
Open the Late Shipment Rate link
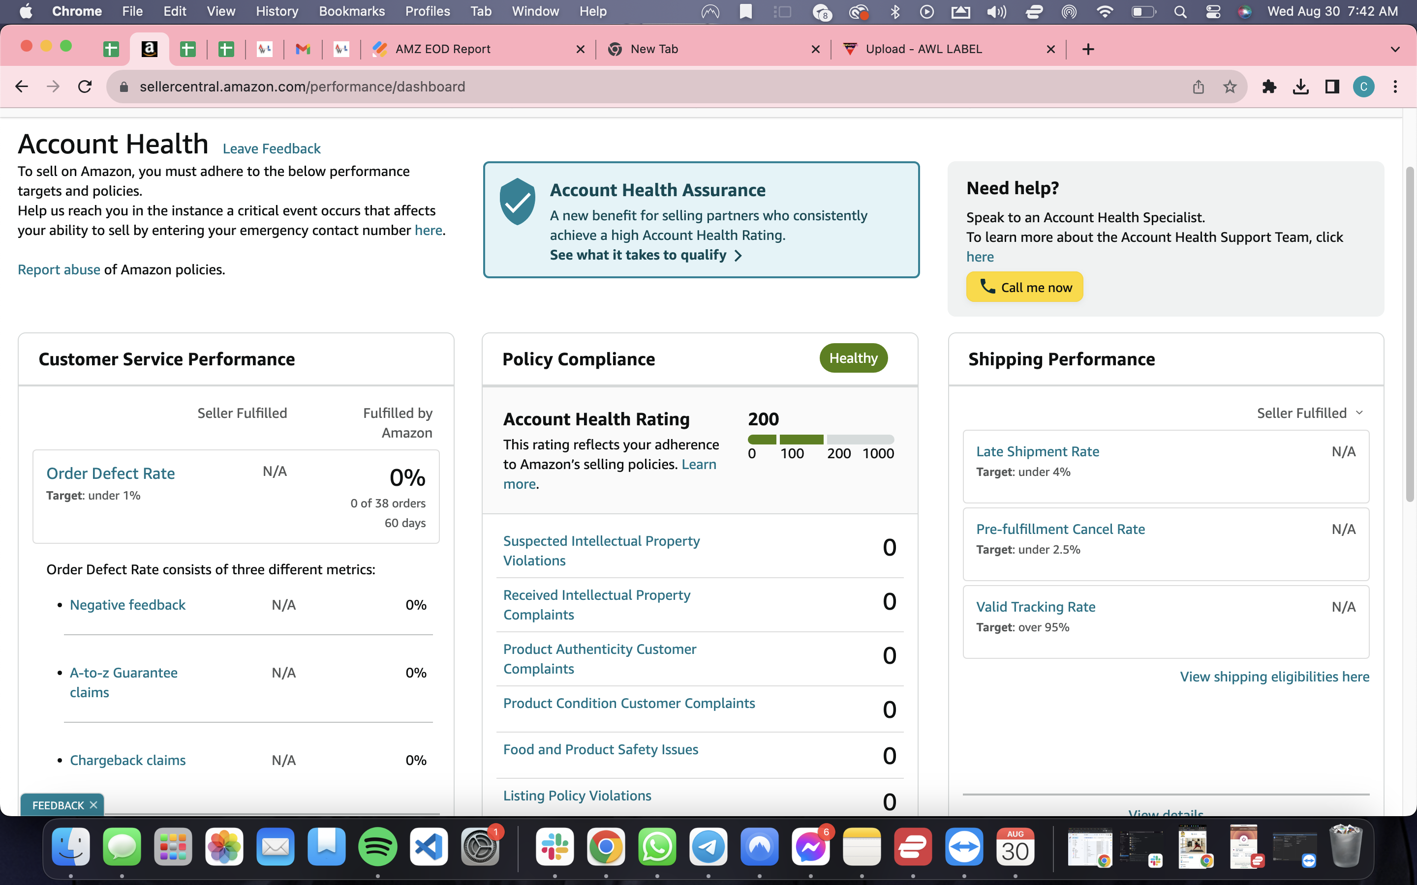point(1038,451)
